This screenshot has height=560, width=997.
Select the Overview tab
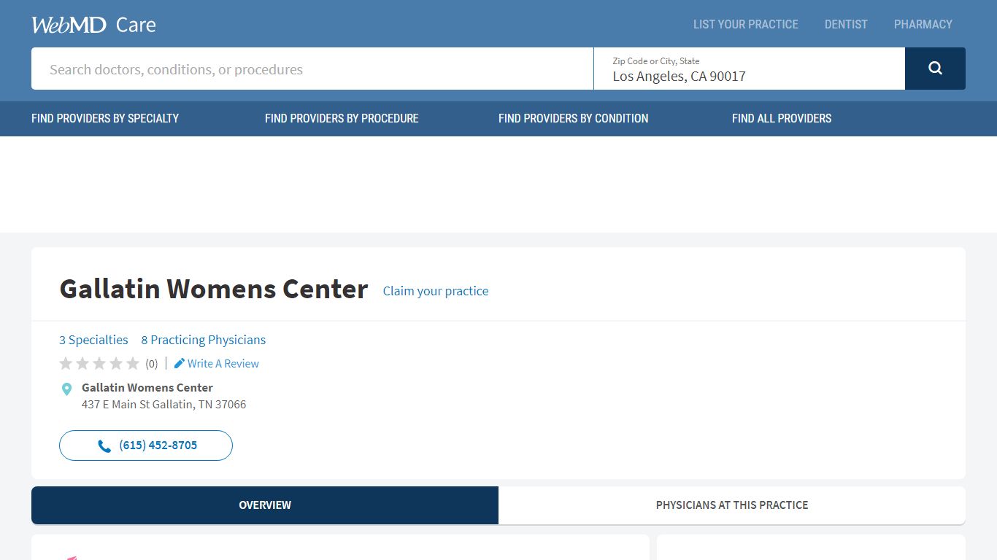coord(265,505)
